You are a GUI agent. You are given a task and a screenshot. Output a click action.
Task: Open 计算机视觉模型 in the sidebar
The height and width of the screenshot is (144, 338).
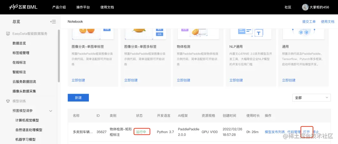click(27, 120)
